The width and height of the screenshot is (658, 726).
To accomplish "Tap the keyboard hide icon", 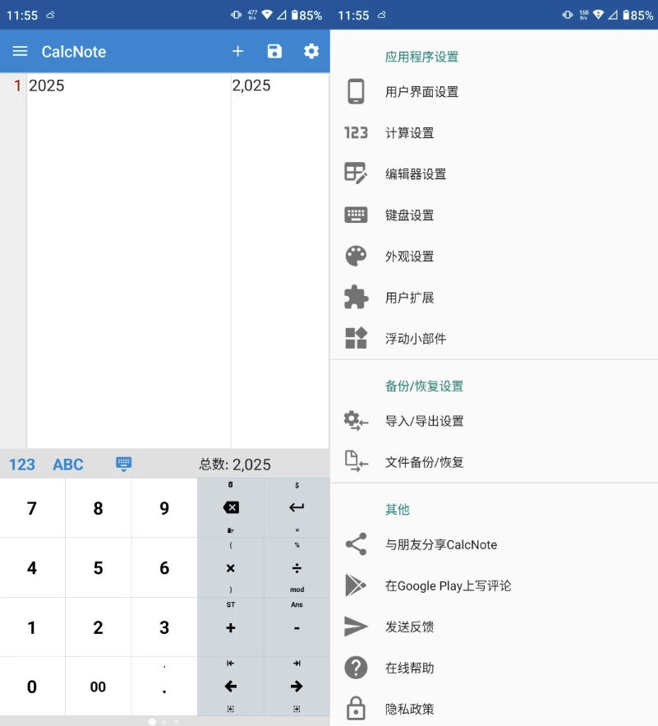I will (124, 465).
